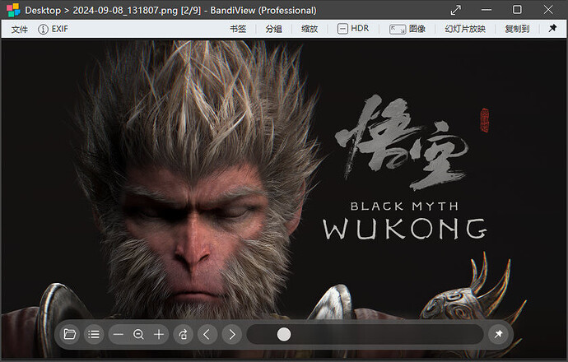Click the open folder icon in bottom toolbar
The width and height of the screenshot is (568, 362).
tap(70, 334)
